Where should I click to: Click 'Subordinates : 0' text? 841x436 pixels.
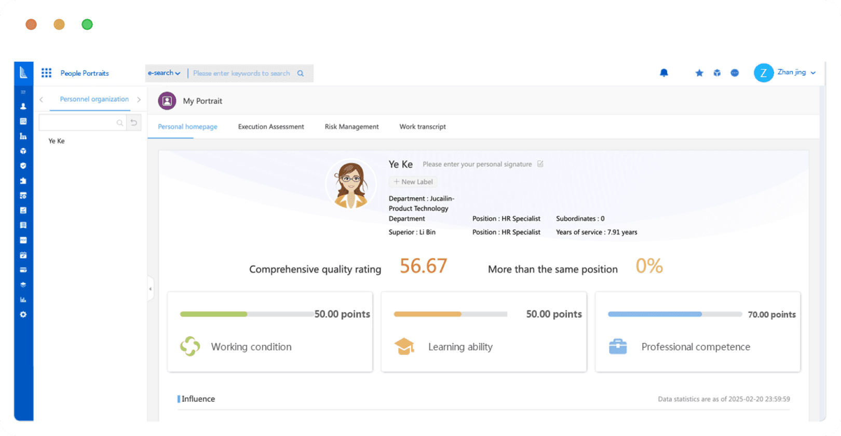[x=580, y=219]
